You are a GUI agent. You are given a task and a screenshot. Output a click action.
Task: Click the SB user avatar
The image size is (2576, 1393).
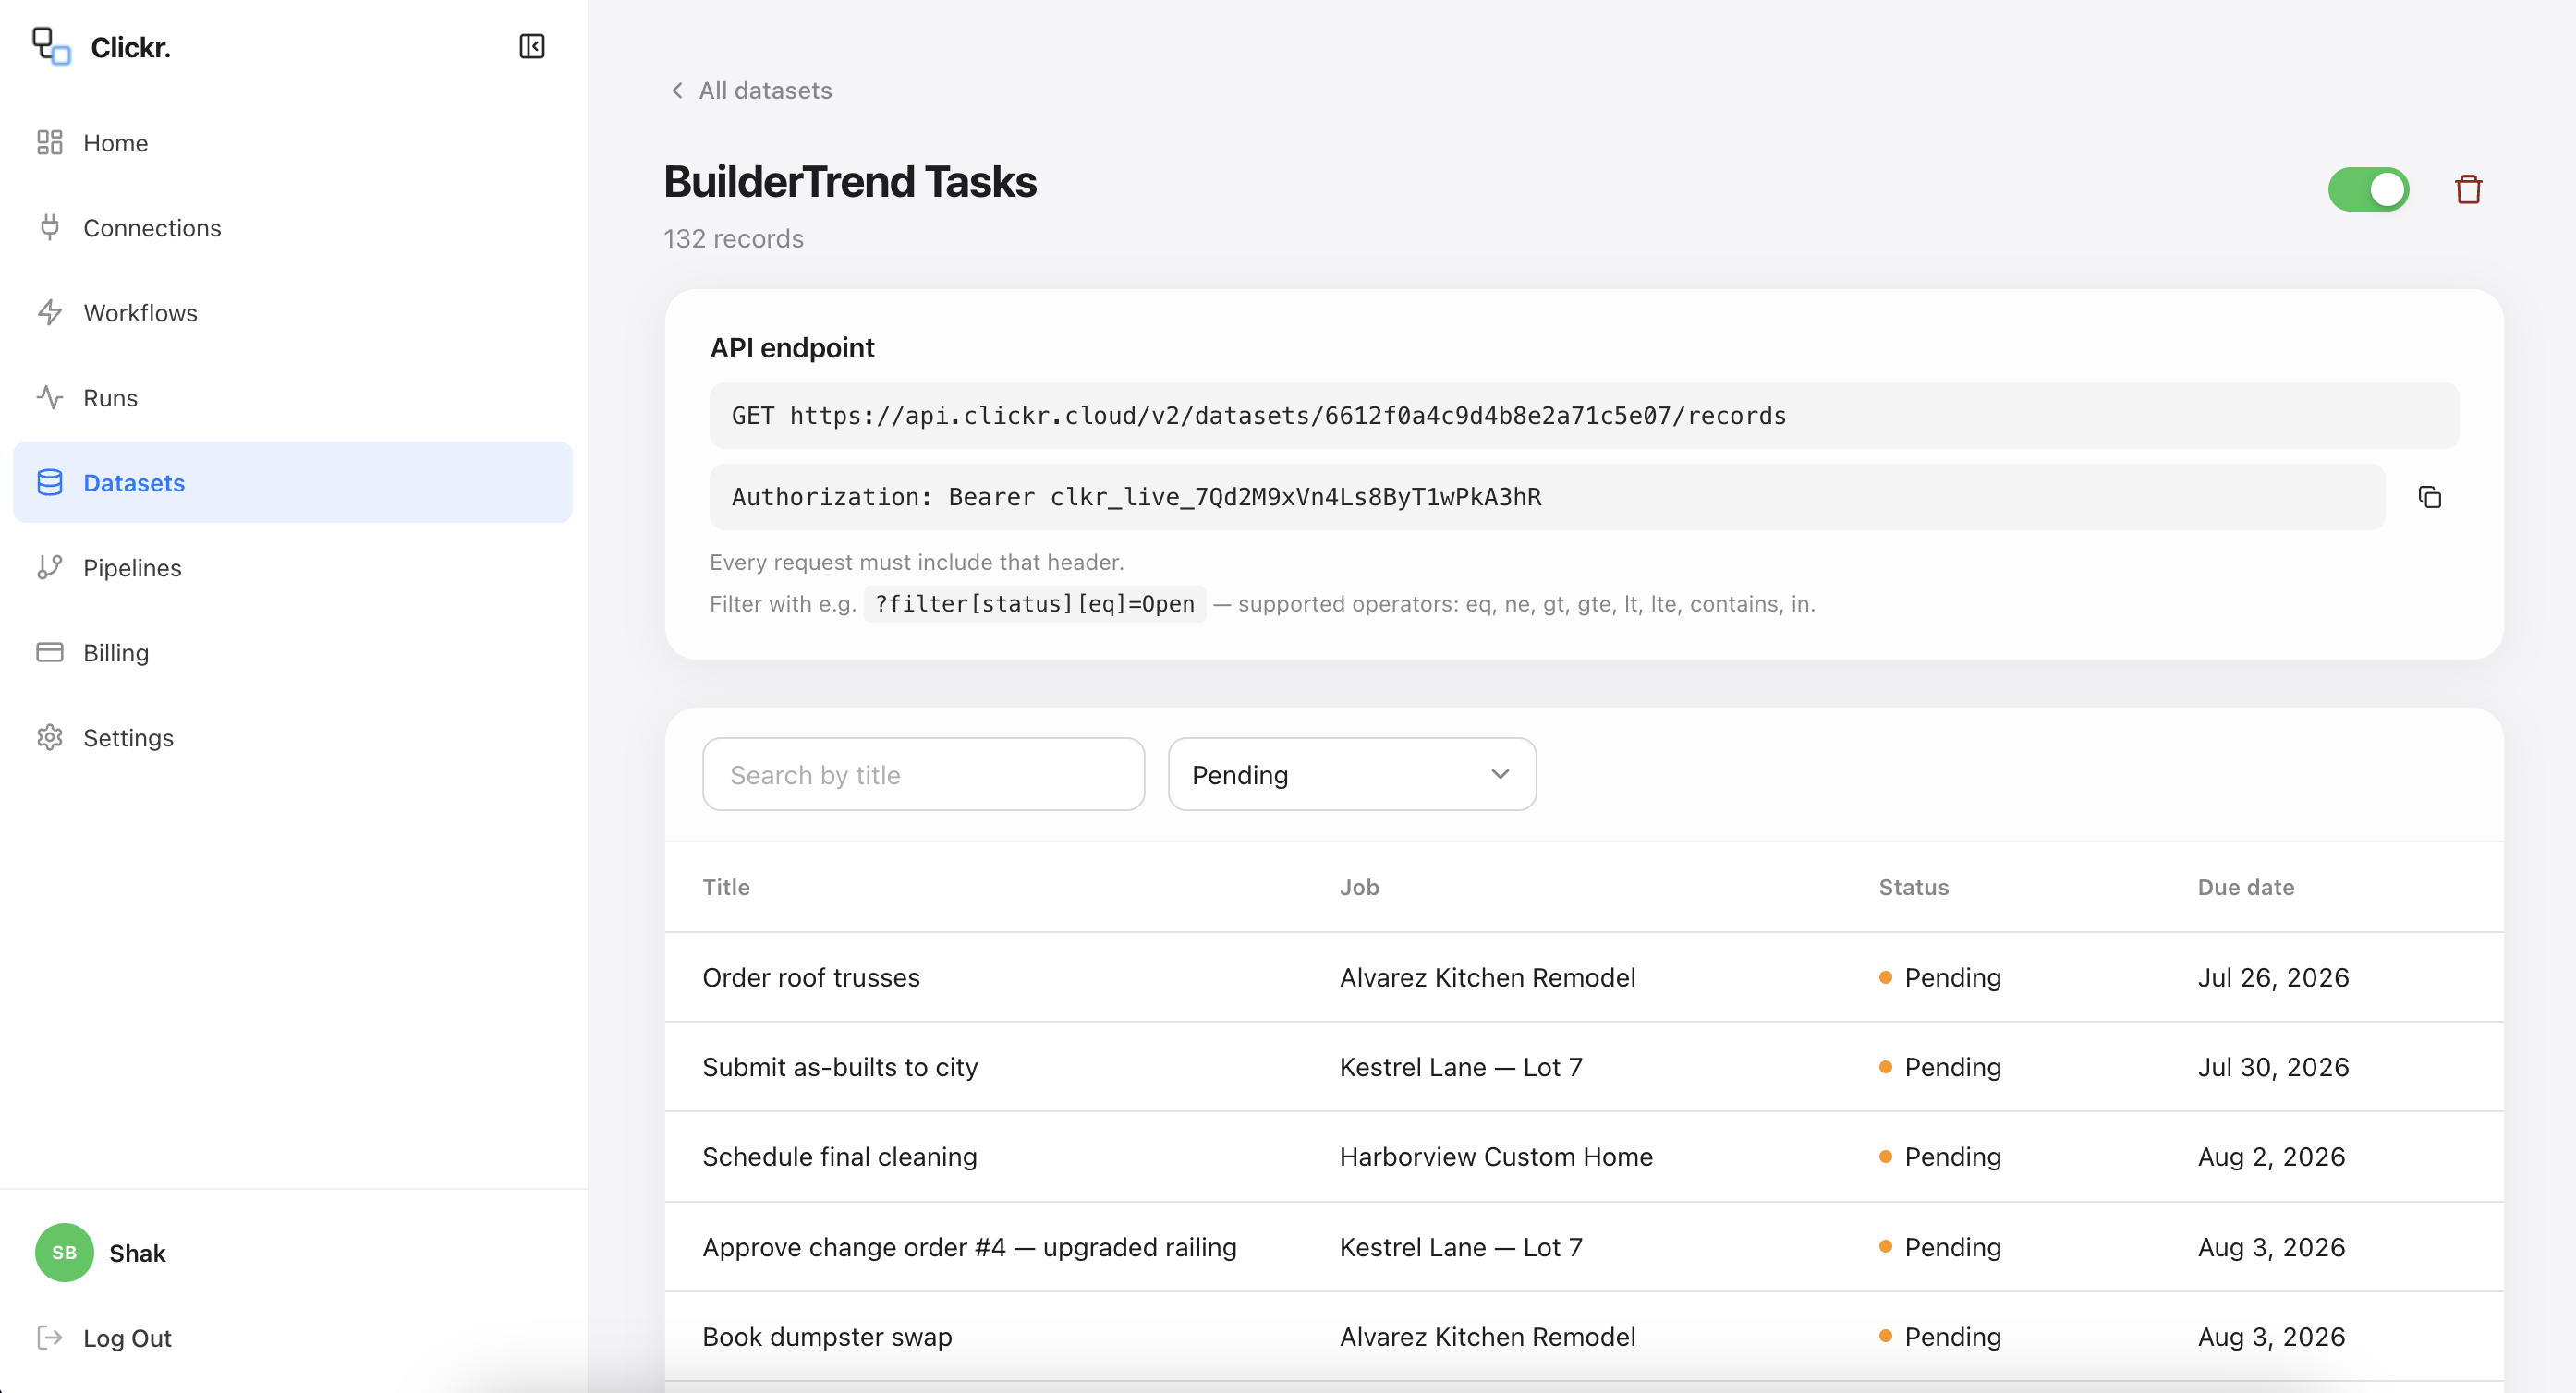[x=65, y=1253]
